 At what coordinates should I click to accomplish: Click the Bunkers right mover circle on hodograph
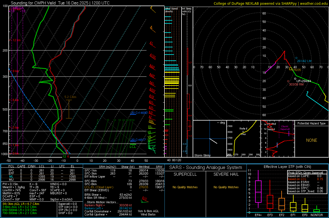click(288, 81)
